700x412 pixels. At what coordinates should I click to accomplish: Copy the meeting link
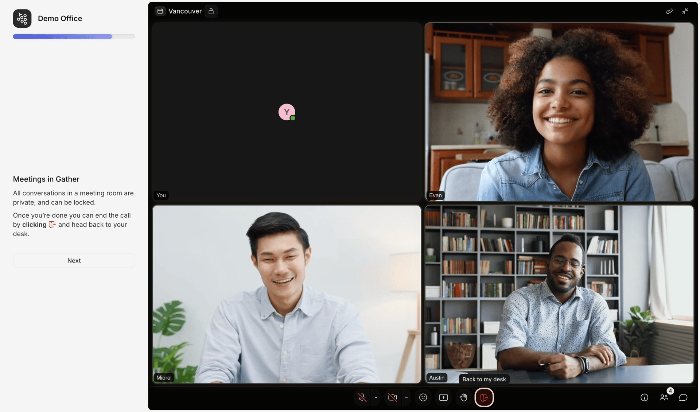(669, 11)
